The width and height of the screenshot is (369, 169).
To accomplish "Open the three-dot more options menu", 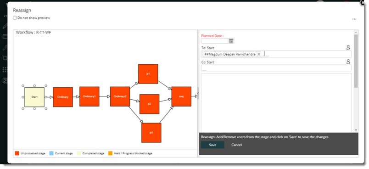I will (x=354, y=19).
